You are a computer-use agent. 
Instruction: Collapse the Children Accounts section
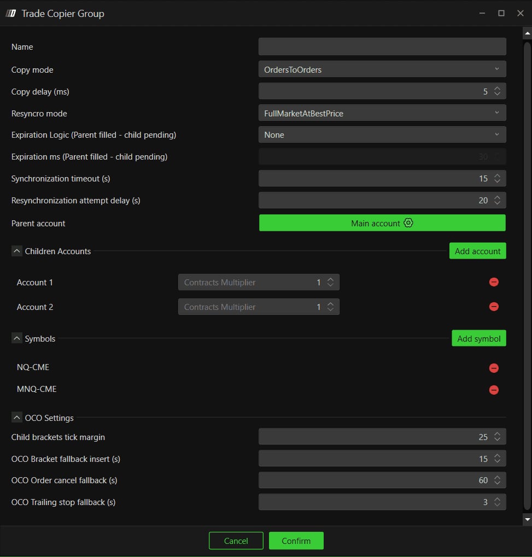[x=17, y=251]
